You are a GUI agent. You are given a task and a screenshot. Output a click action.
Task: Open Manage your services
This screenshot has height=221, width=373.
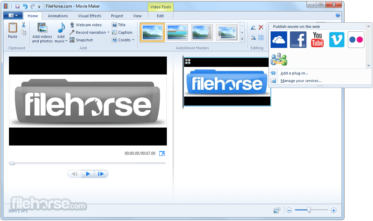coord(301,81)
